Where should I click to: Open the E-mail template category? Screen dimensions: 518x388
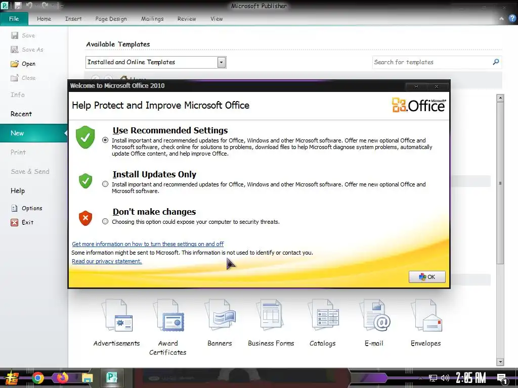pyautogui.click(x=374, y=323)
